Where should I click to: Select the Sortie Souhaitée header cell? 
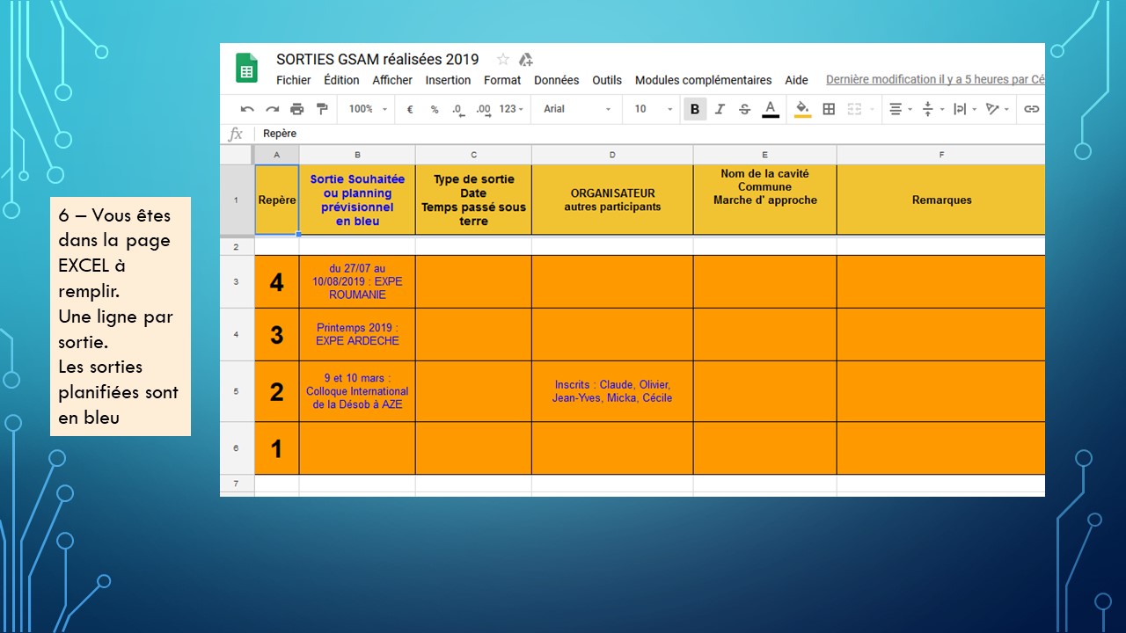point(357,200)
